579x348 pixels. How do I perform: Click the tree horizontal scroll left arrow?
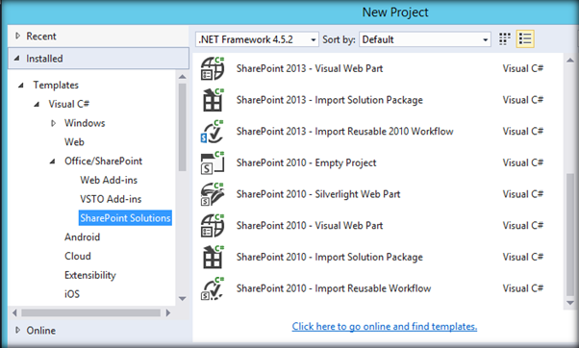point(14,313)
